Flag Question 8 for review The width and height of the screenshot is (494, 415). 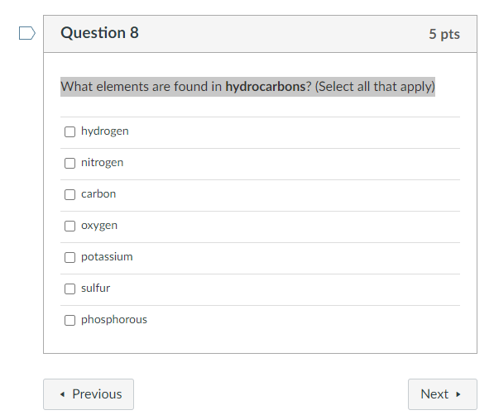point(27,33)
